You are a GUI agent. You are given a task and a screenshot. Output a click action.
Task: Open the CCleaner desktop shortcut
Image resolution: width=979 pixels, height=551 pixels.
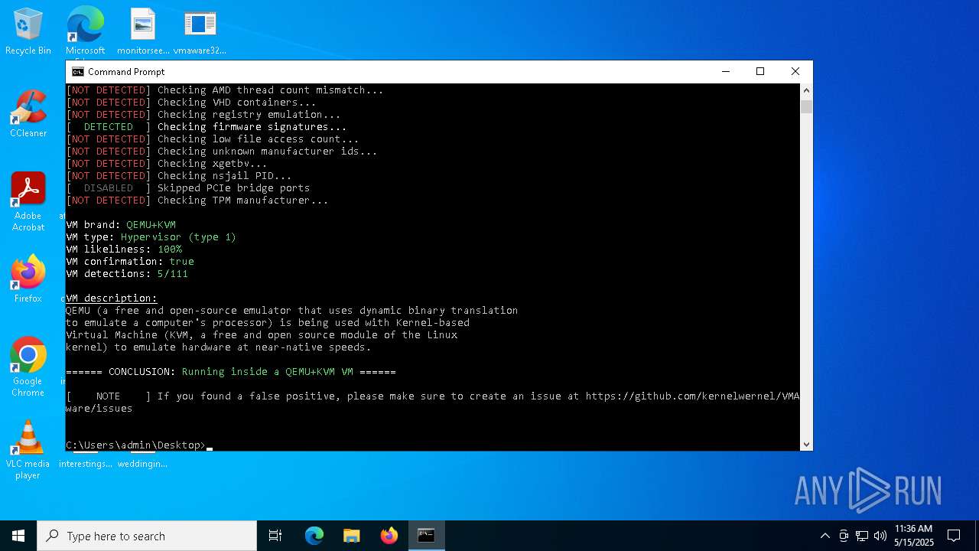[28, 115]
